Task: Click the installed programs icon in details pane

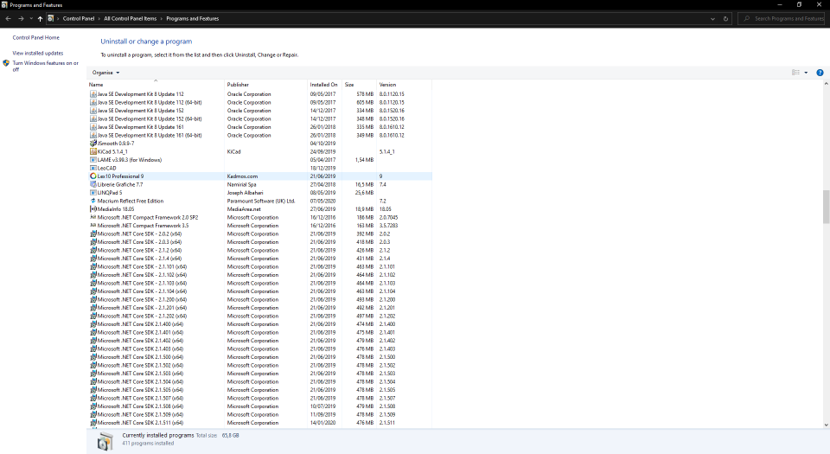Action: click(105, 441)
